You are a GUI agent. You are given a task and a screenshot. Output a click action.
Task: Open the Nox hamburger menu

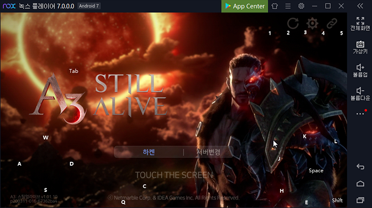pos(288,6)
